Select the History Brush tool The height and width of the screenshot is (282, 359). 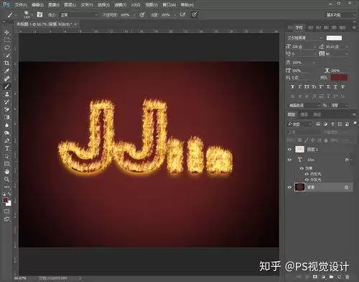(6, 101)
